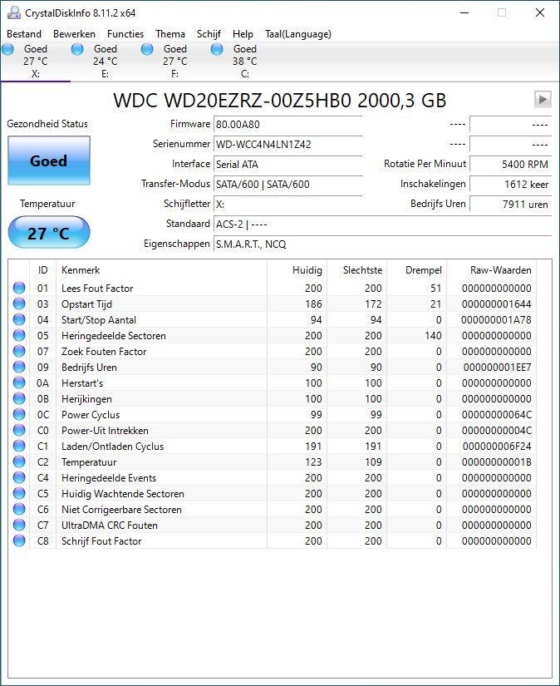Click the Standaard ACS-2 field

coord(382,224)
